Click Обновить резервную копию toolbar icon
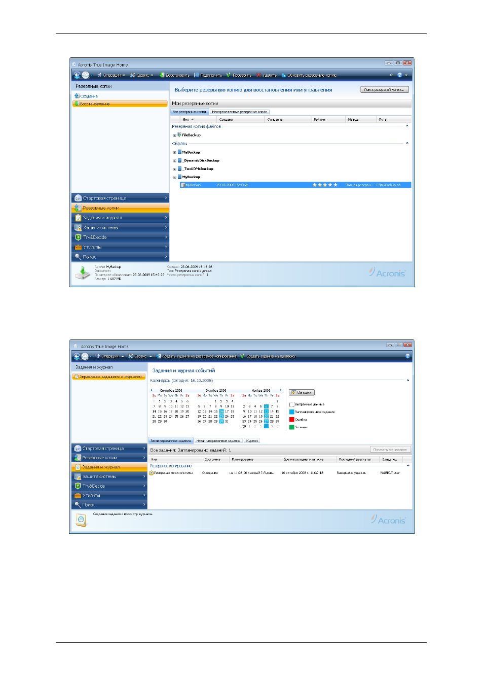This screenshot has width=484, height=685. tap(284, 75)
